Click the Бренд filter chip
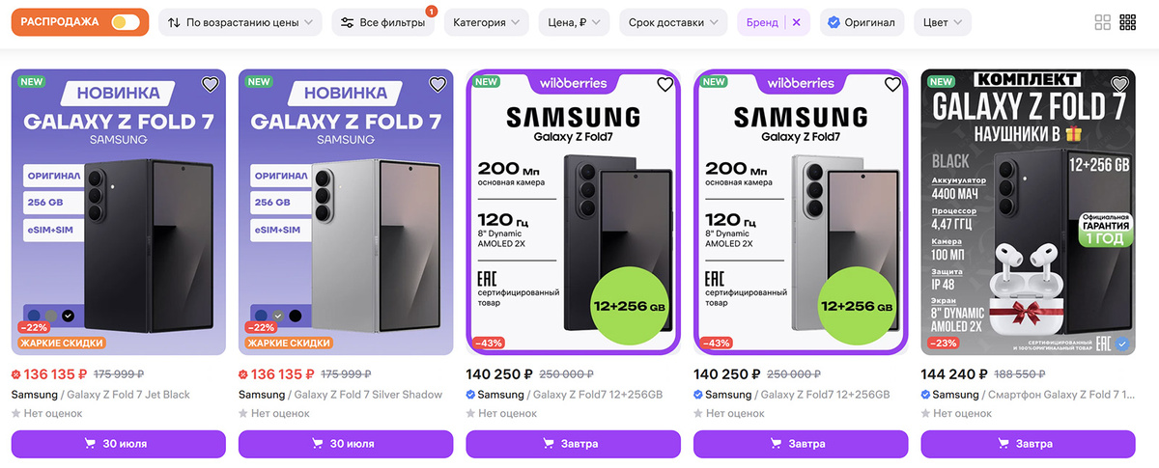 click(x=762, y=22)
